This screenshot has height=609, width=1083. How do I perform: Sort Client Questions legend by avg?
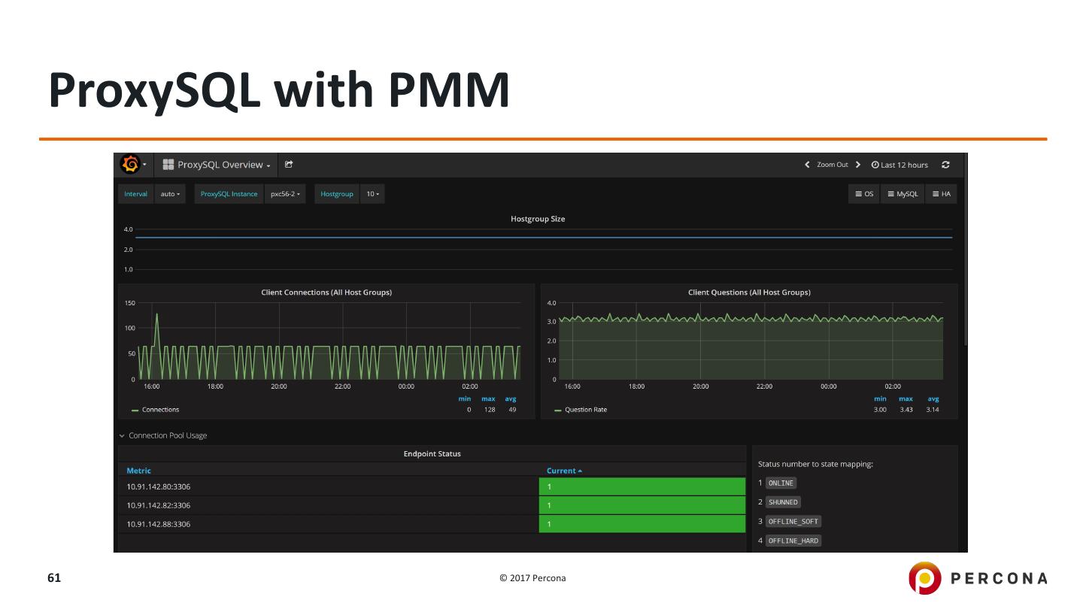(933, 398)
